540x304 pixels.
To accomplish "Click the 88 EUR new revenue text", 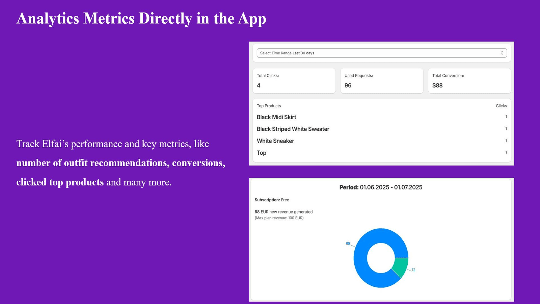I will [283, 212].
